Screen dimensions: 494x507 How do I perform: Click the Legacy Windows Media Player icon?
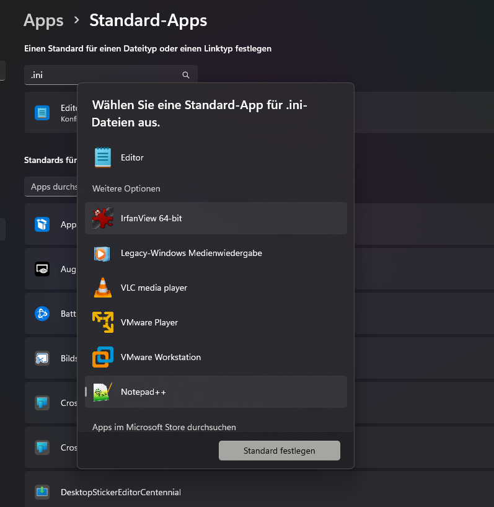click(x=102, y=253)
